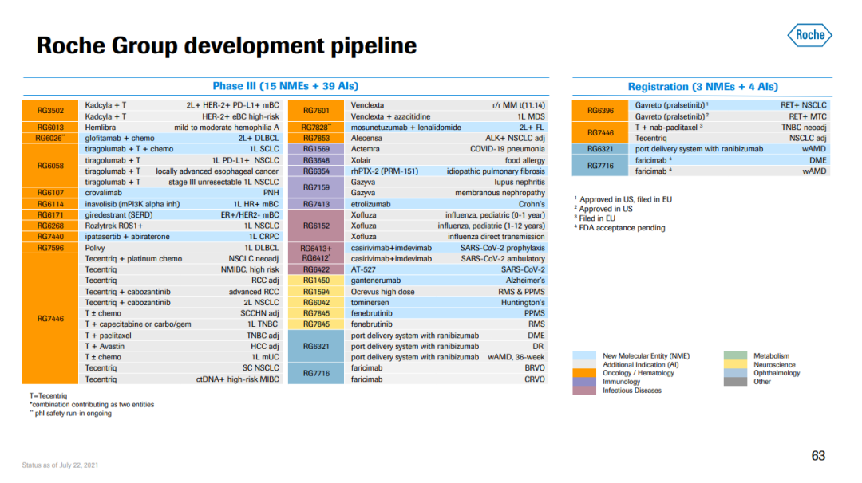
Task: Click the 'giredestrant (SERD)' entry
Action: pyautogui.click(x=118, y=215)
